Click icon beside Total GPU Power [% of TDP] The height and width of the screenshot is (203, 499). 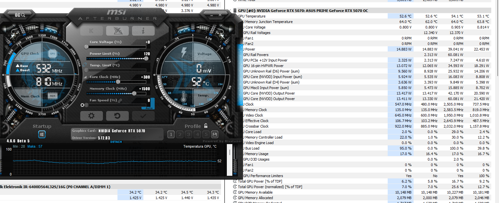click(x=235, y=181)
